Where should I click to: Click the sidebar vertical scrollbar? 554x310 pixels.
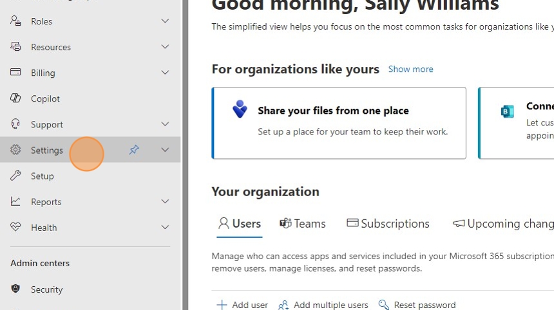[x=185, y=155]
